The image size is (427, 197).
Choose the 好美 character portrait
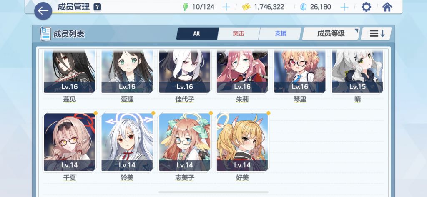242,142
